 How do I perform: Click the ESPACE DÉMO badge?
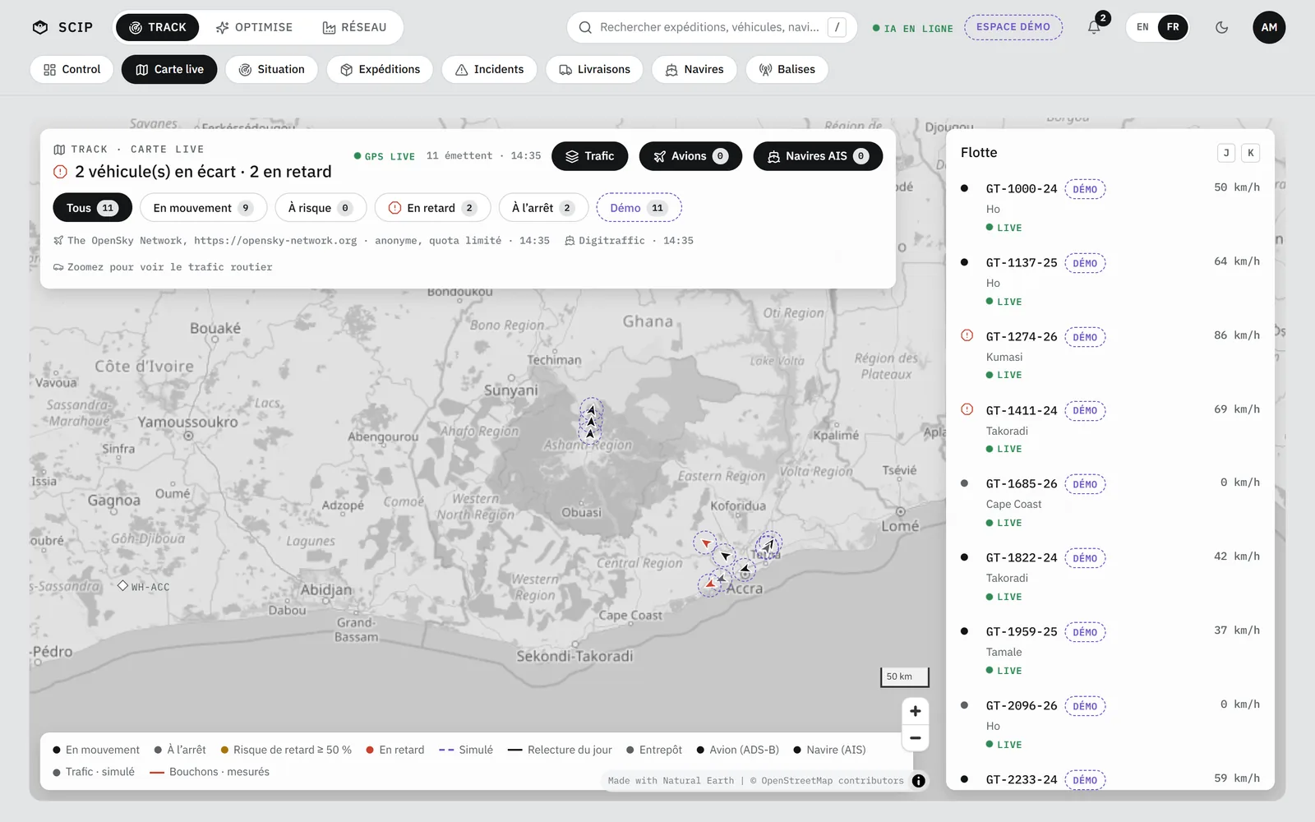[1013, 27]
